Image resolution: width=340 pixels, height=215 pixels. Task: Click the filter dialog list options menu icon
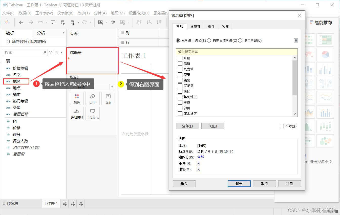coord(296,40)
